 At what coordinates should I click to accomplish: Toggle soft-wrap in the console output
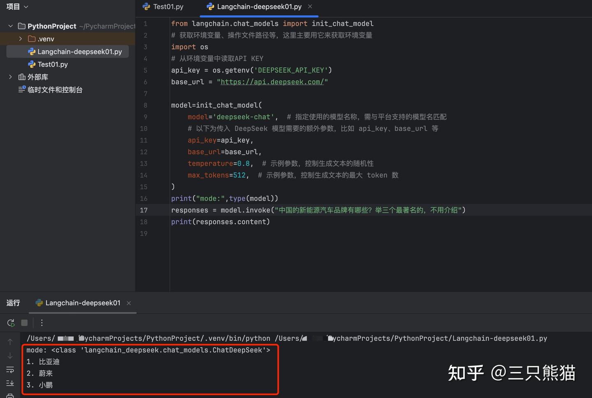pyautogui.click(x=10, y=370)
